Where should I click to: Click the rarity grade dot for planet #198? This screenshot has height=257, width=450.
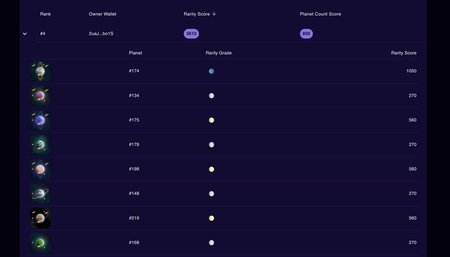click(211, 169)
